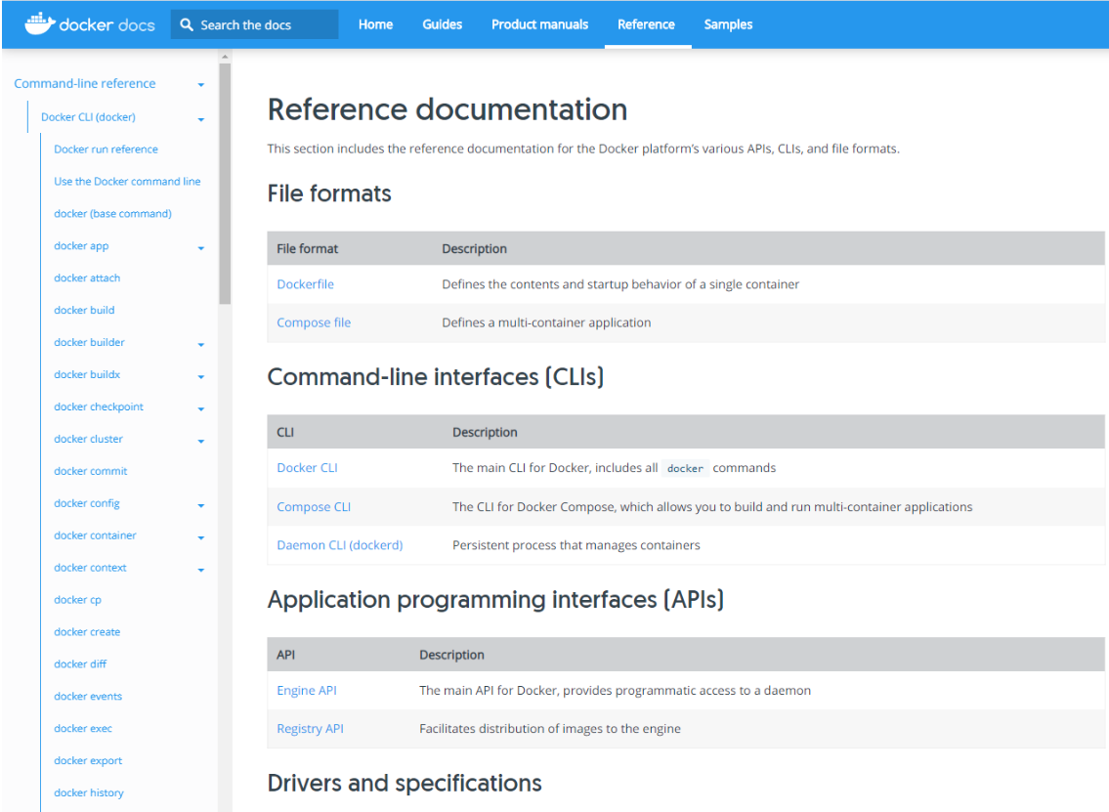Open the Docker CLI table link
This screenshot has width=1109, height=812.
click(x=307, y=467)
